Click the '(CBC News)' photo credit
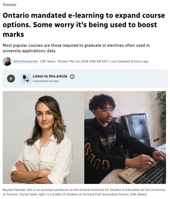 pyautogui.click(x=138, y=194)
